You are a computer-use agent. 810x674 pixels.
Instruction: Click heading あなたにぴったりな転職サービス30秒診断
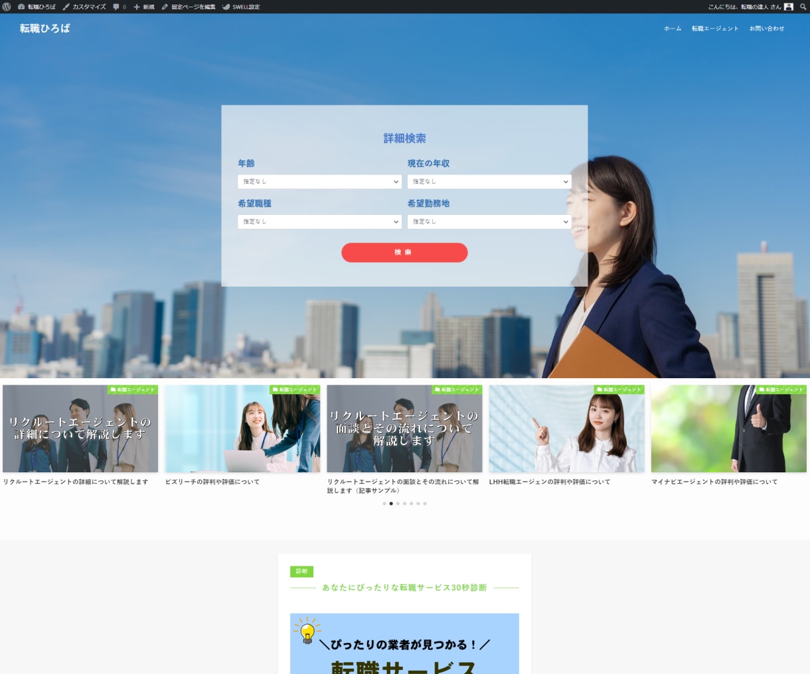(404, 588)
